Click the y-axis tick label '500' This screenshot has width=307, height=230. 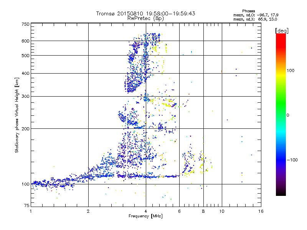point(25,56)
